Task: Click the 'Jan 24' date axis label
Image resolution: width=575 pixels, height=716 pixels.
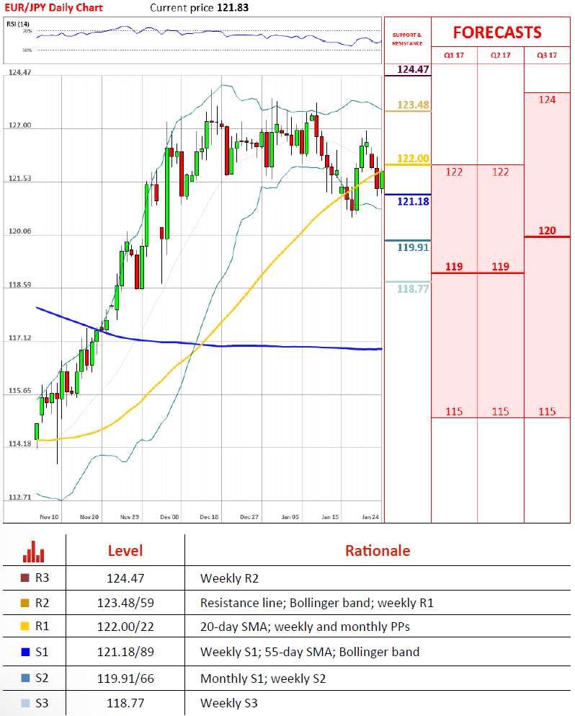Action: pyautogui.click(x=370, y=517)
